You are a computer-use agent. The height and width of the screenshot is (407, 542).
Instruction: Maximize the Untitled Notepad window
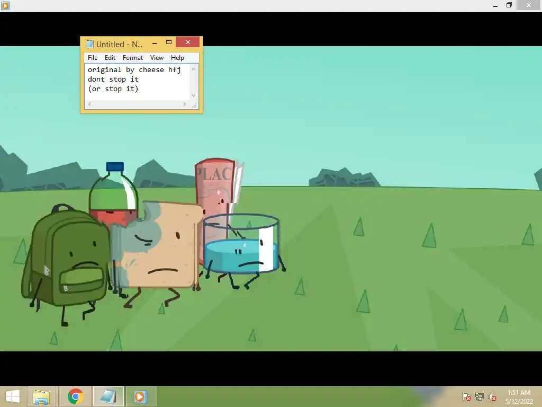tap(169, 42)
